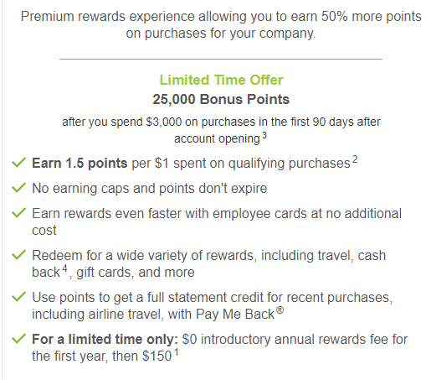Click the 25,000 Bonus Points heading

click(221, 99)
